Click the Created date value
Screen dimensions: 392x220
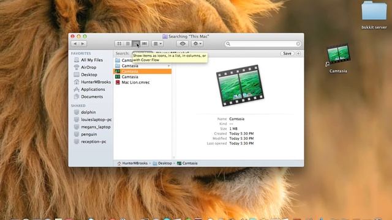241,134
